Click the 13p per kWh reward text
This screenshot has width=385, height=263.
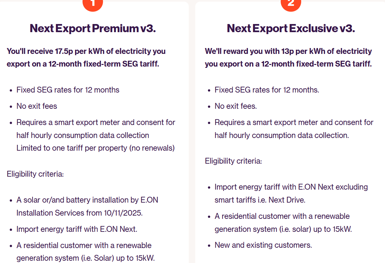289,57
